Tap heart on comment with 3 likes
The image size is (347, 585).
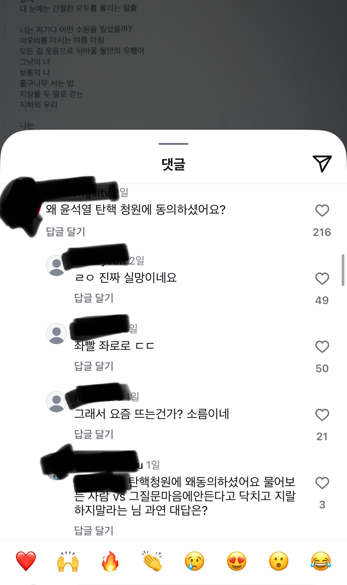pyautogui.click(x=322, y=483)
